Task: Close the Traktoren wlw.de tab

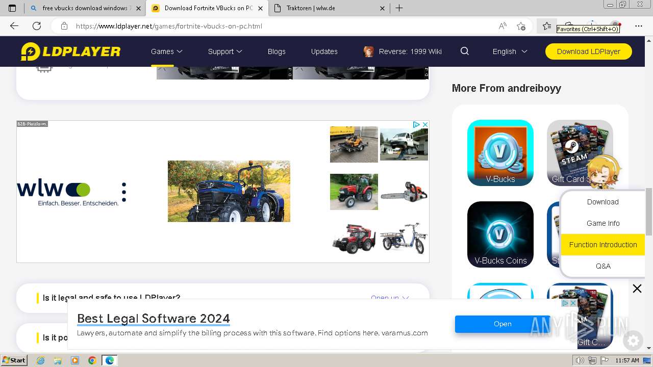Action: (x=383, y=8)
